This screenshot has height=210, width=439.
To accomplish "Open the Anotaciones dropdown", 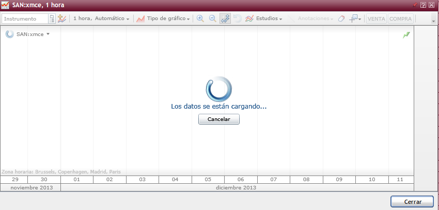I will [315, 19].
